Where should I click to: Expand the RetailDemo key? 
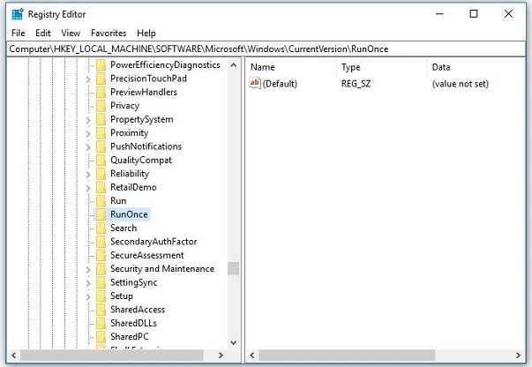point(88,188)
